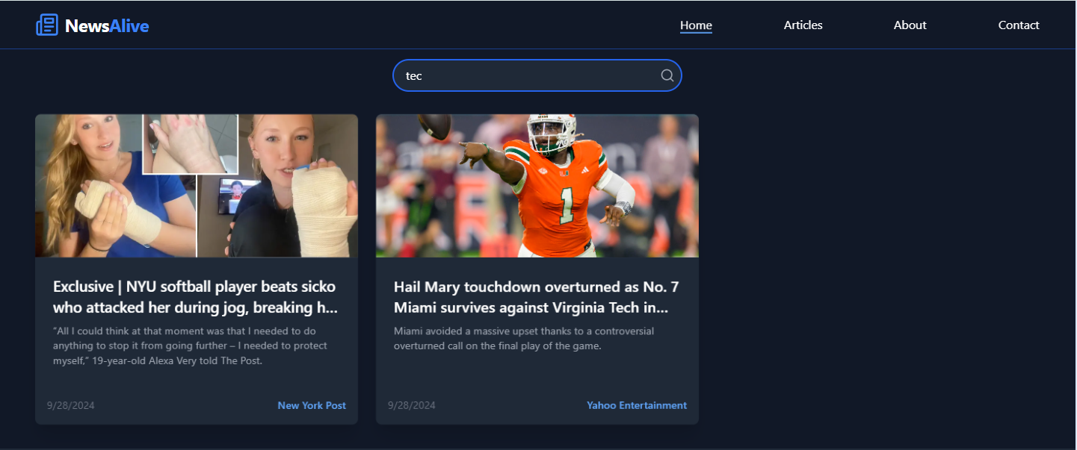Viewport: 1077px width, 450px height.
Task: Click the magnifying glass search icon
Action: (667, 75)
